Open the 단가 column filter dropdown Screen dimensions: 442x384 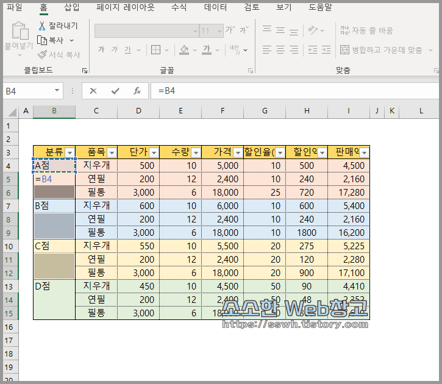154,153
